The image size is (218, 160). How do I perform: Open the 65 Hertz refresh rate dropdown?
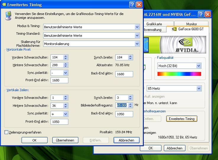pos(199,88)
